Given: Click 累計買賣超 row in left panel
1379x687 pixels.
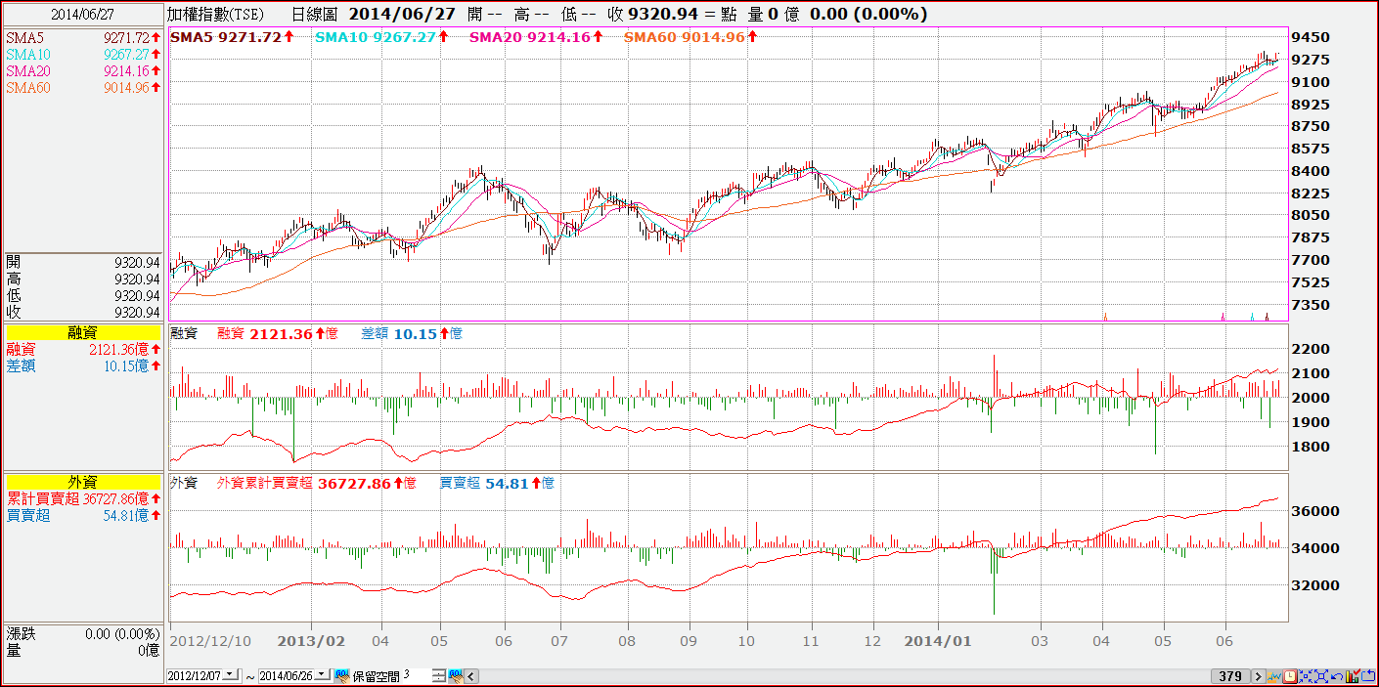Looking at the screenshot, I should pyautogui.click(x=83, y=498).
